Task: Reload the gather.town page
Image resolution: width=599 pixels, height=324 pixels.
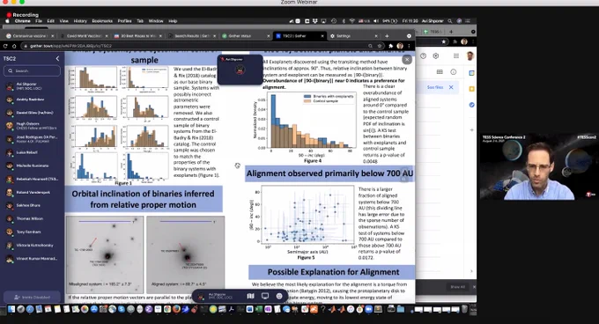Action: click(x=5, y=46)
